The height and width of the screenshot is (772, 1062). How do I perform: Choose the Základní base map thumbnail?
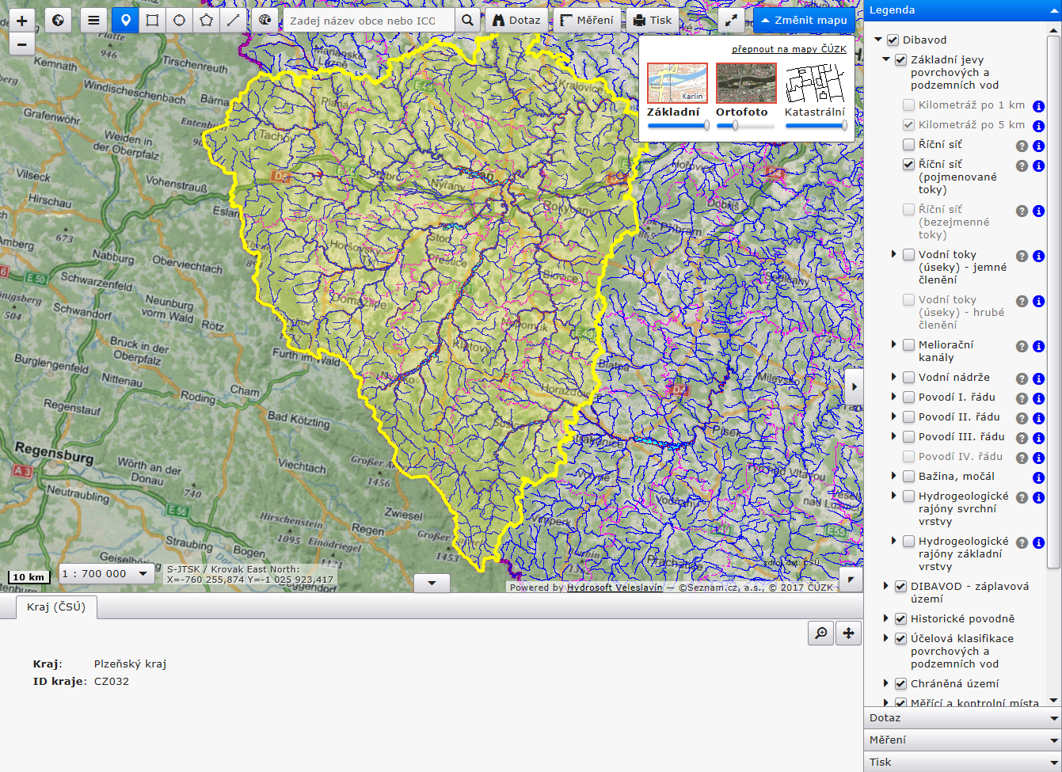click(x=677, y=83)
